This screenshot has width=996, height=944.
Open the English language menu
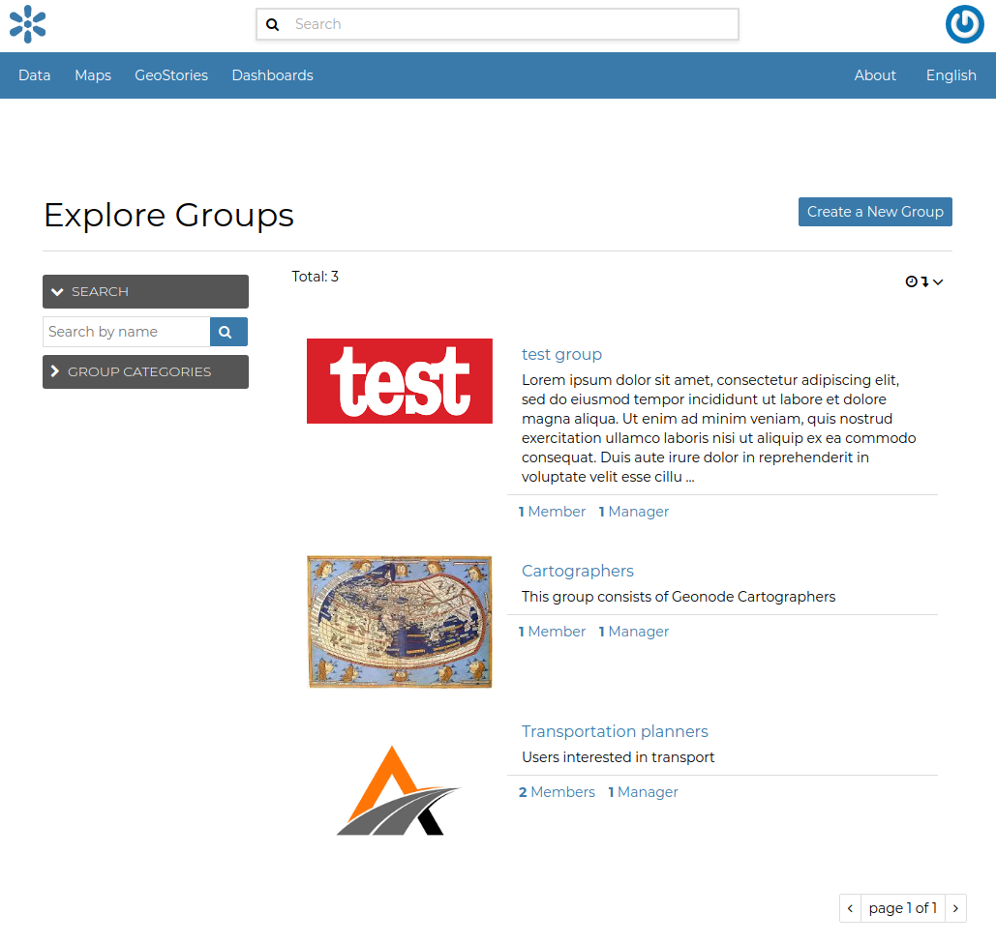tap(951, 74)
